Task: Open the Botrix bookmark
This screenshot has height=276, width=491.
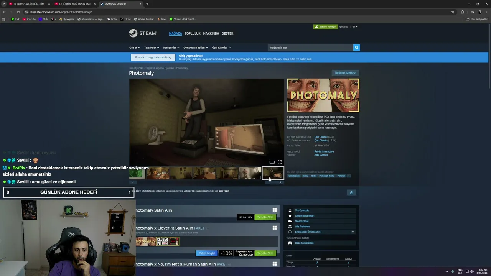Action: pyautogui.click(x=112, y=19)
